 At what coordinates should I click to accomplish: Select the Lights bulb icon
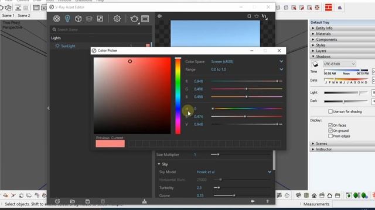point(67,19)
